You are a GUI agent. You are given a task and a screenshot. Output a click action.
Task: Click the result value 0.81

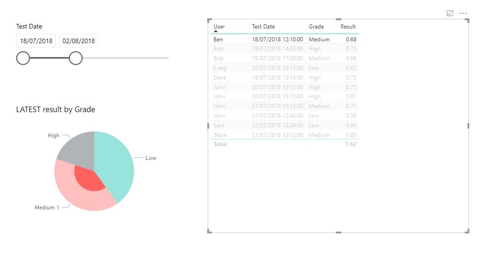tap(351, 96)
